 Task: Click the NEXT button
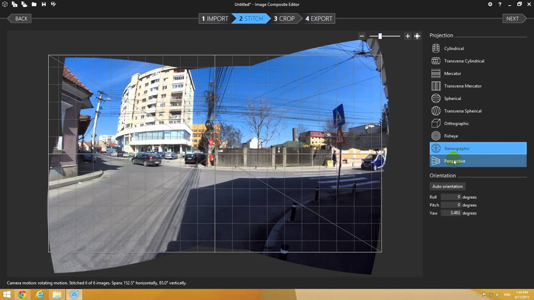[514, 19]
